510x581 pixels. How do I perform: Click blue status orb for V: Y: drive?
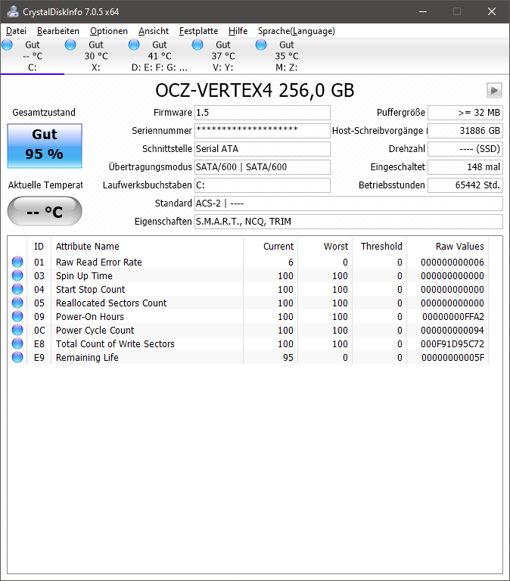coord(197,45)
